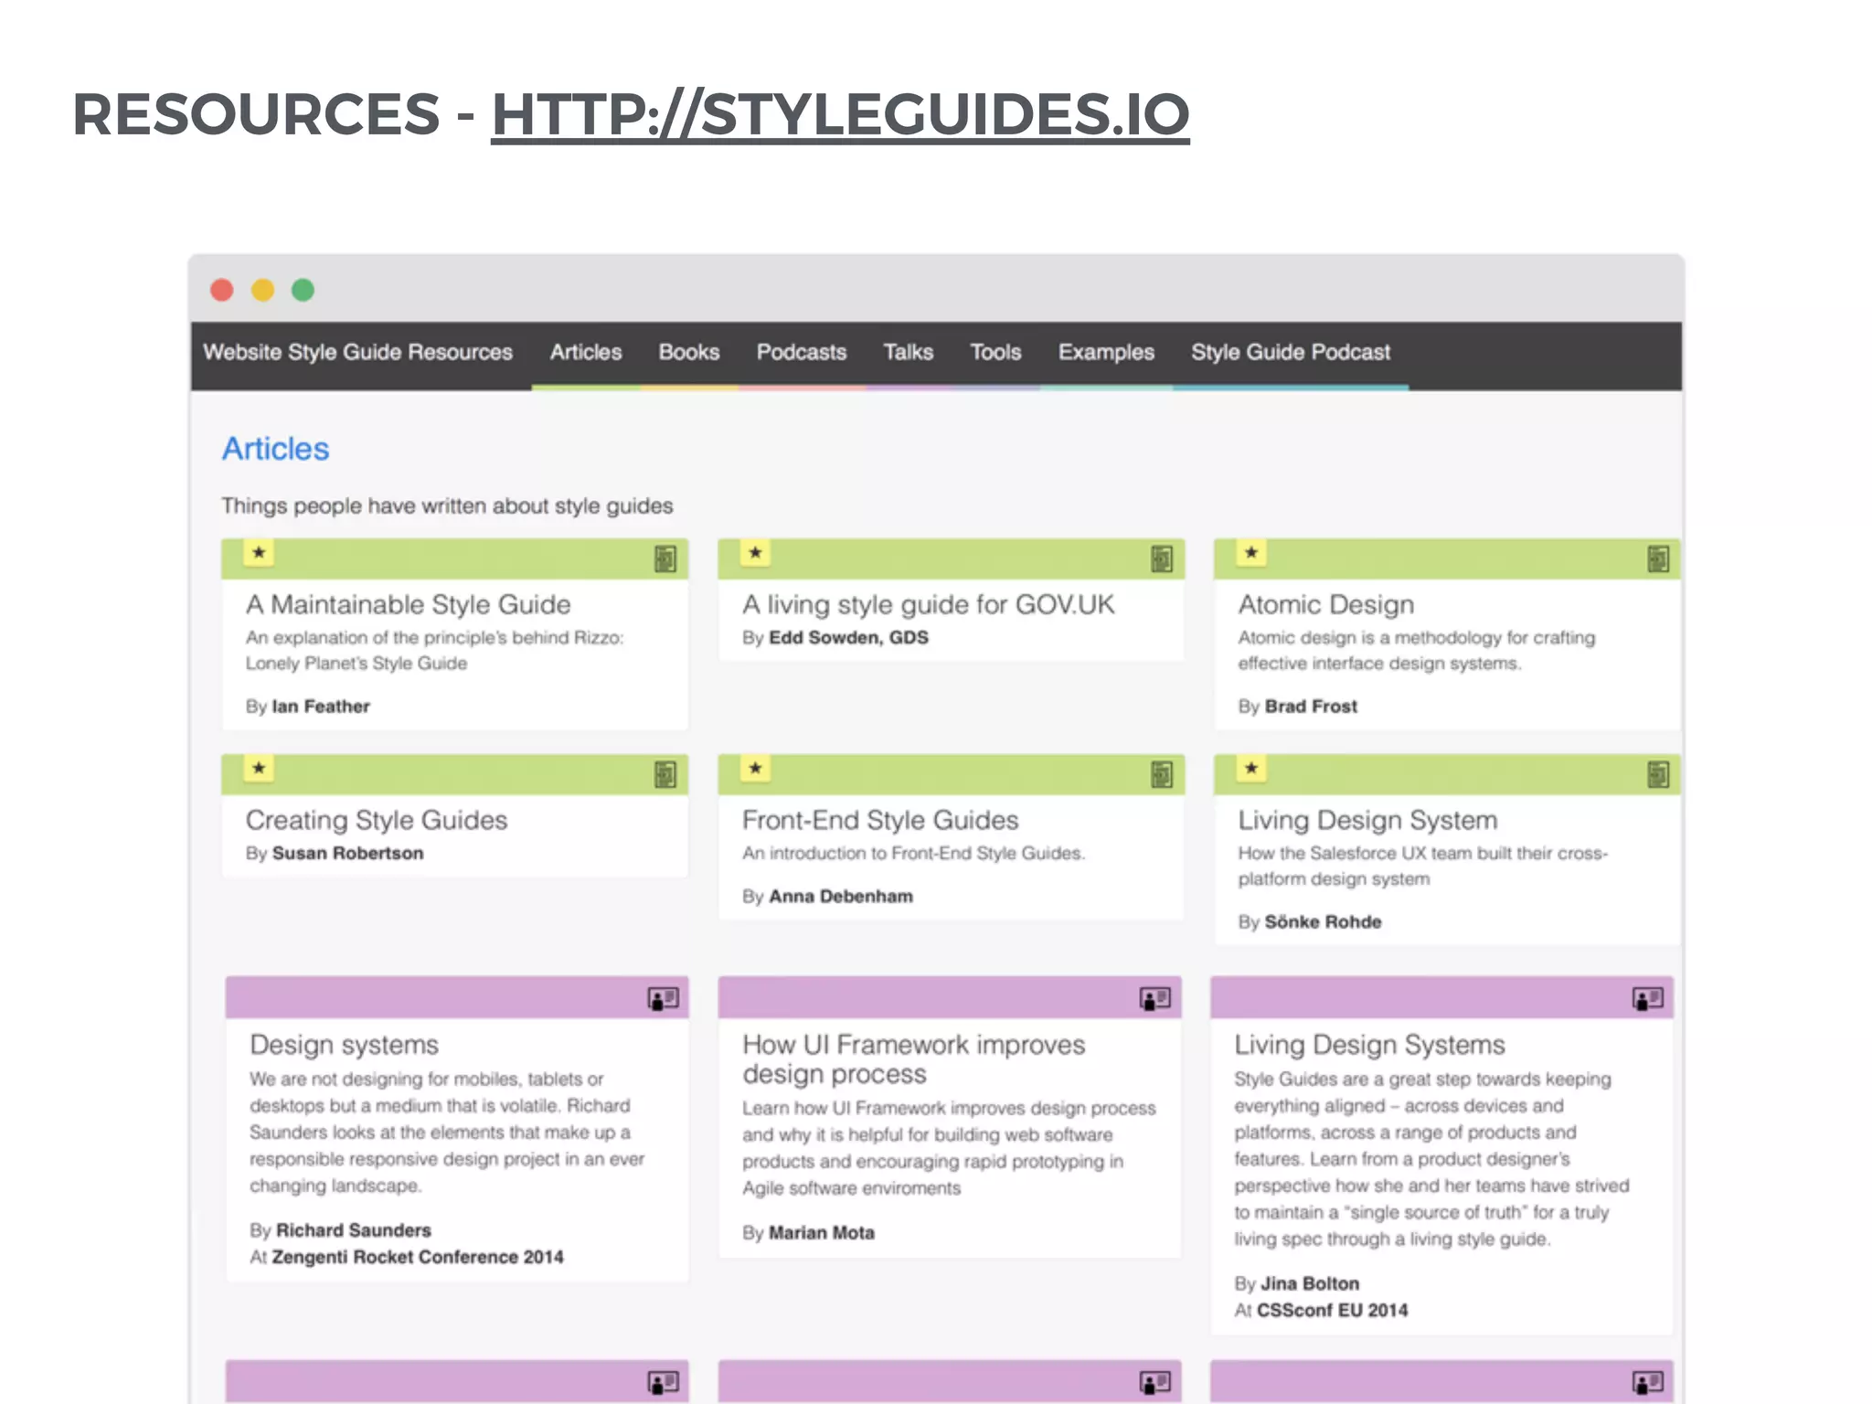Click star badge on GOV.UK living style guide card
1872x1404 pixels.
tap(755, 553)
